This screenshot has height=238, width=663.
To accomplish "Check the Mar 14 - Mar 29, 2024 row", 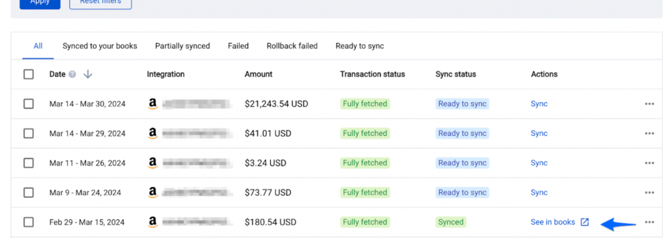I will point(28,133).
